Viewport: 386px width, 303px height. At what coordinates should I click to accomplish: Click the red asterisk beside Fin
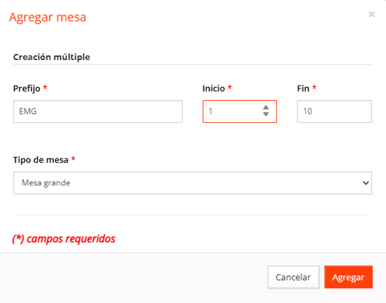[x=314, y=87]
